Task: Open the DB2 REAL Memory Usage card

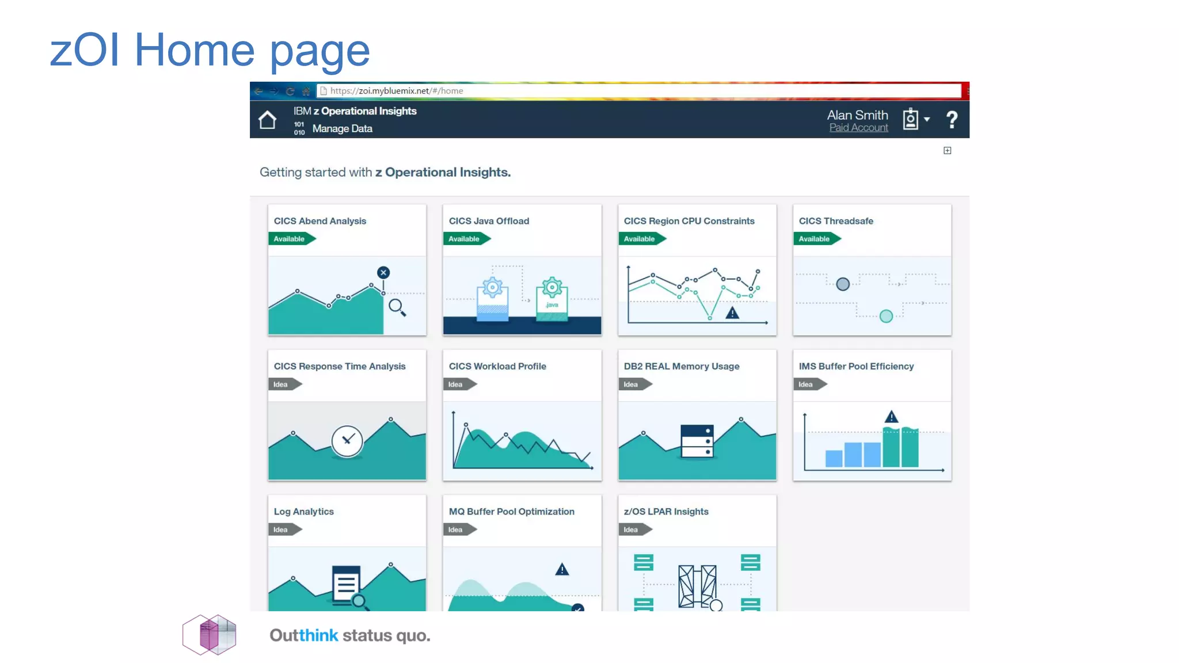Action: (697, 416)
